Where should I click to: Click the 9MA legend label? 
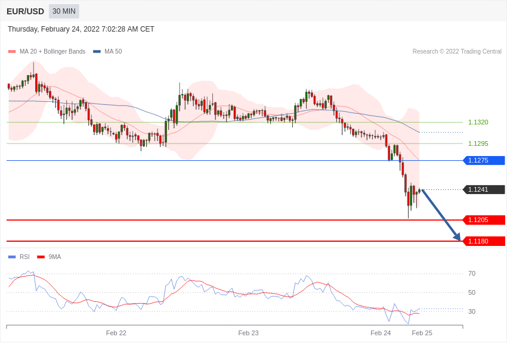click(x=55, y=257)
